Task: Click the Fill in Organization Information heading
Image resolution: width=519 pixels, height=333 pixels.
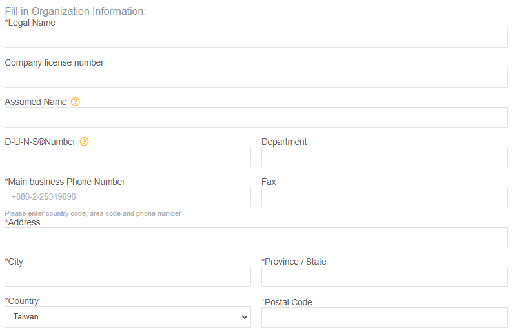Action: tap(76, 11)
